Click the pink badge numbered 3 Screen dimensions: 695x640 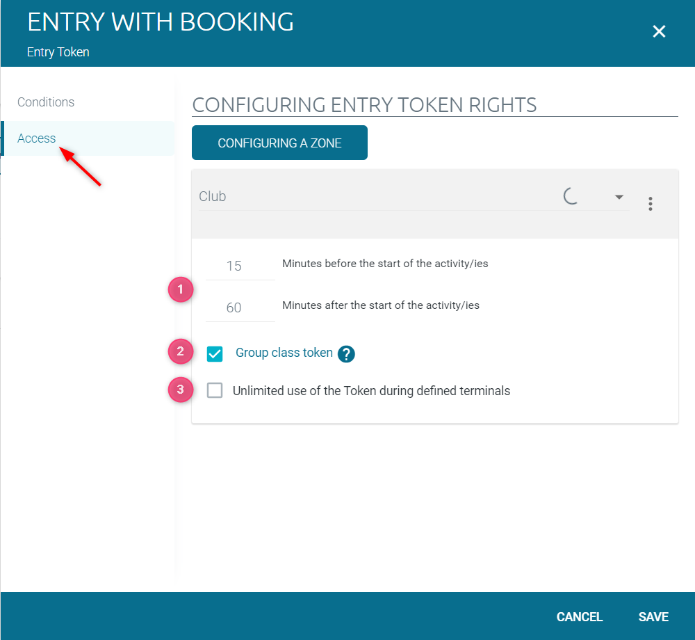[x=181, y=390]
